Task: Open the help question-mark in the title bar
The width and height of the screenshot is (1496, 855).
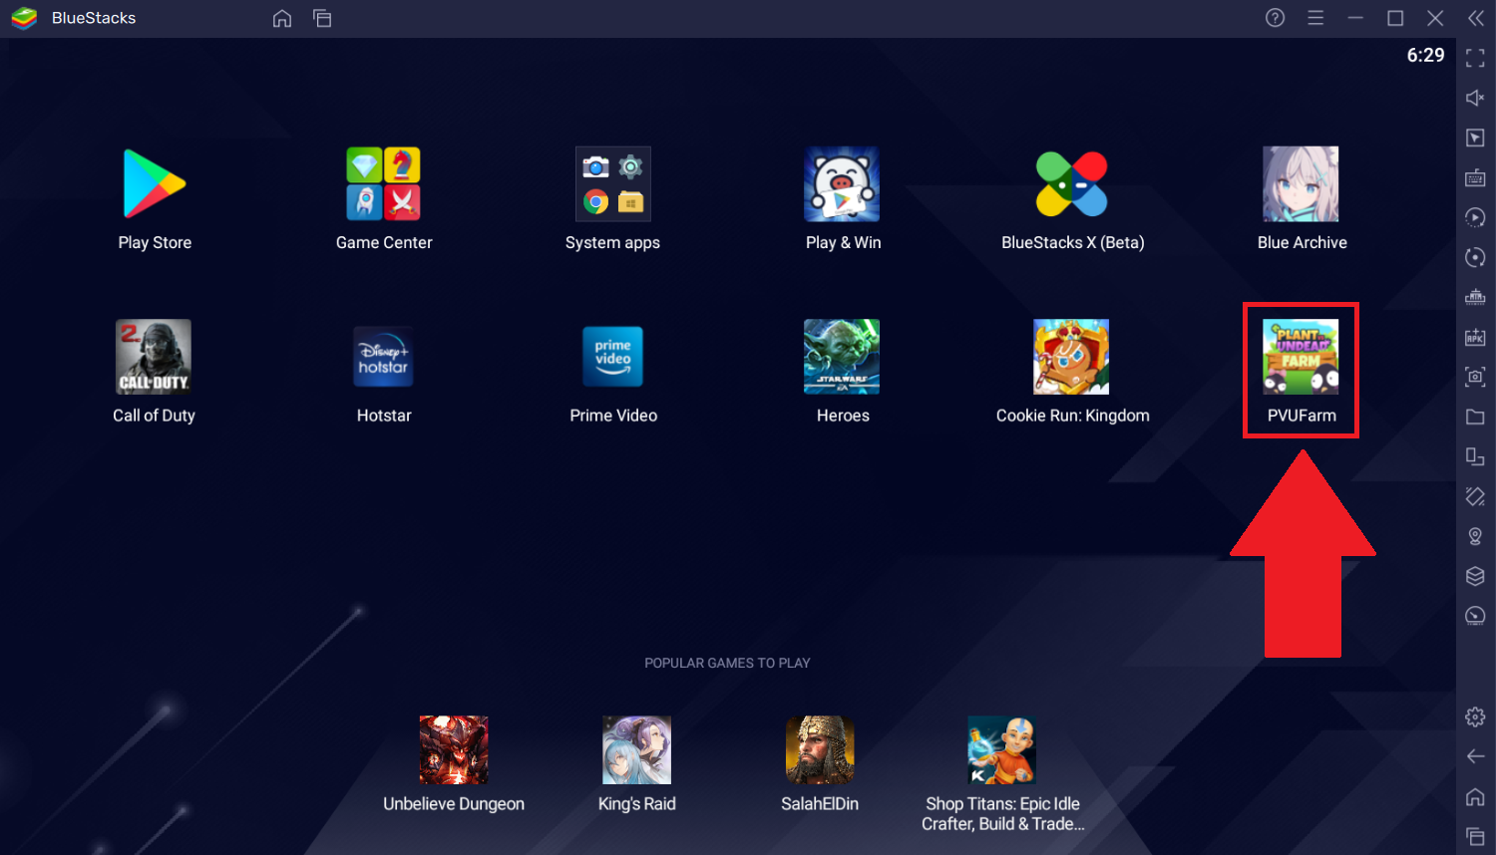Action: click(1275, 17)
